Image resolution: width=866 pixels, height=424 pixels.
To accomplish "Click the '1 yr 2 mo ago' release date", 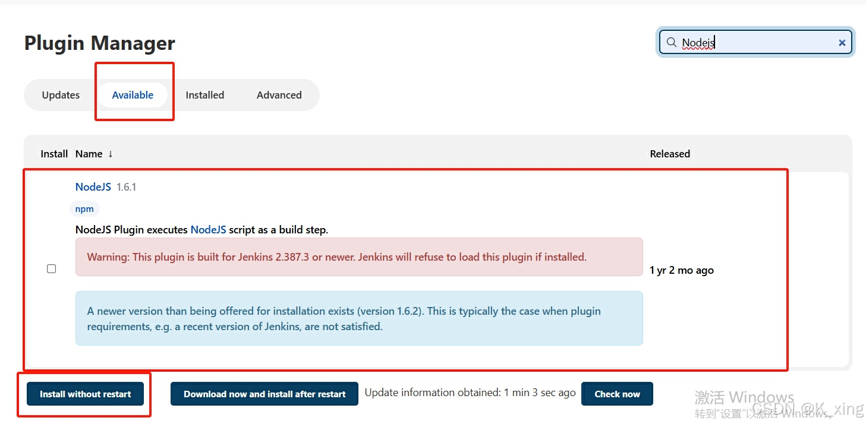I will [682, 270].
